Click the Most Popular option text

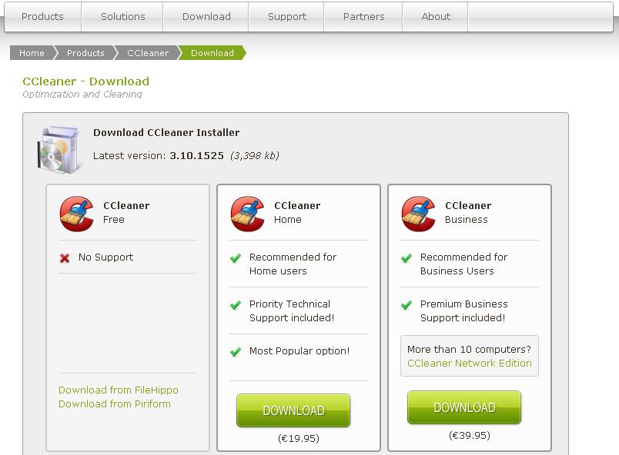point(299,351)
